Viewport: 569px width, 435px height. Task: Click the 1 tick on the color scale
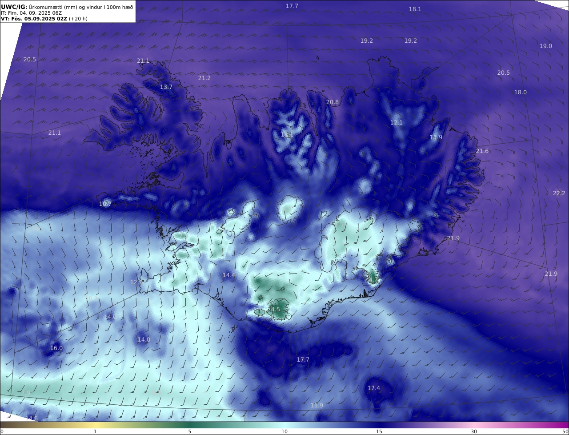tap(95, 431)
